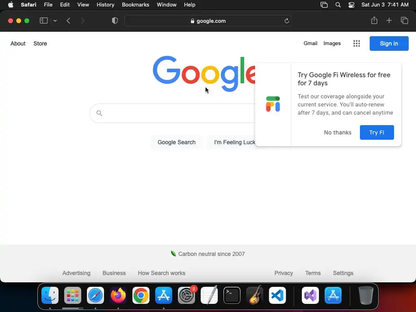
Task: Open TextEdit from the dock
Action: point(209,295)
